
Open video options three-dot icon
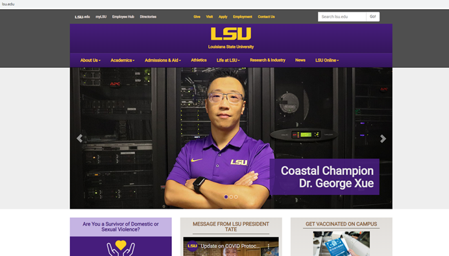[x=269, y=246]
